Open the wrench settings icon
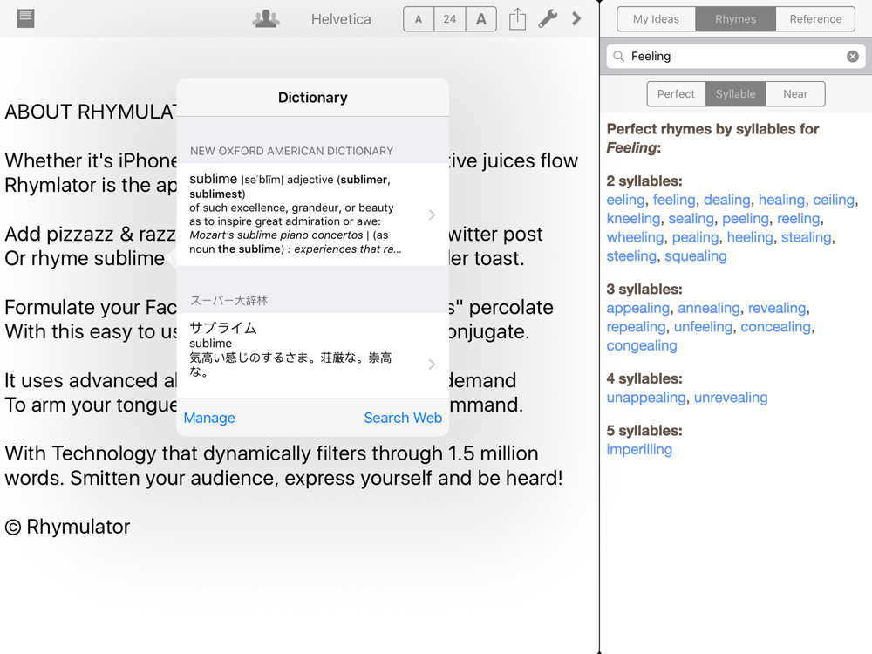The width and height of the screenshot is (872, 654). (x=548, y=19)
